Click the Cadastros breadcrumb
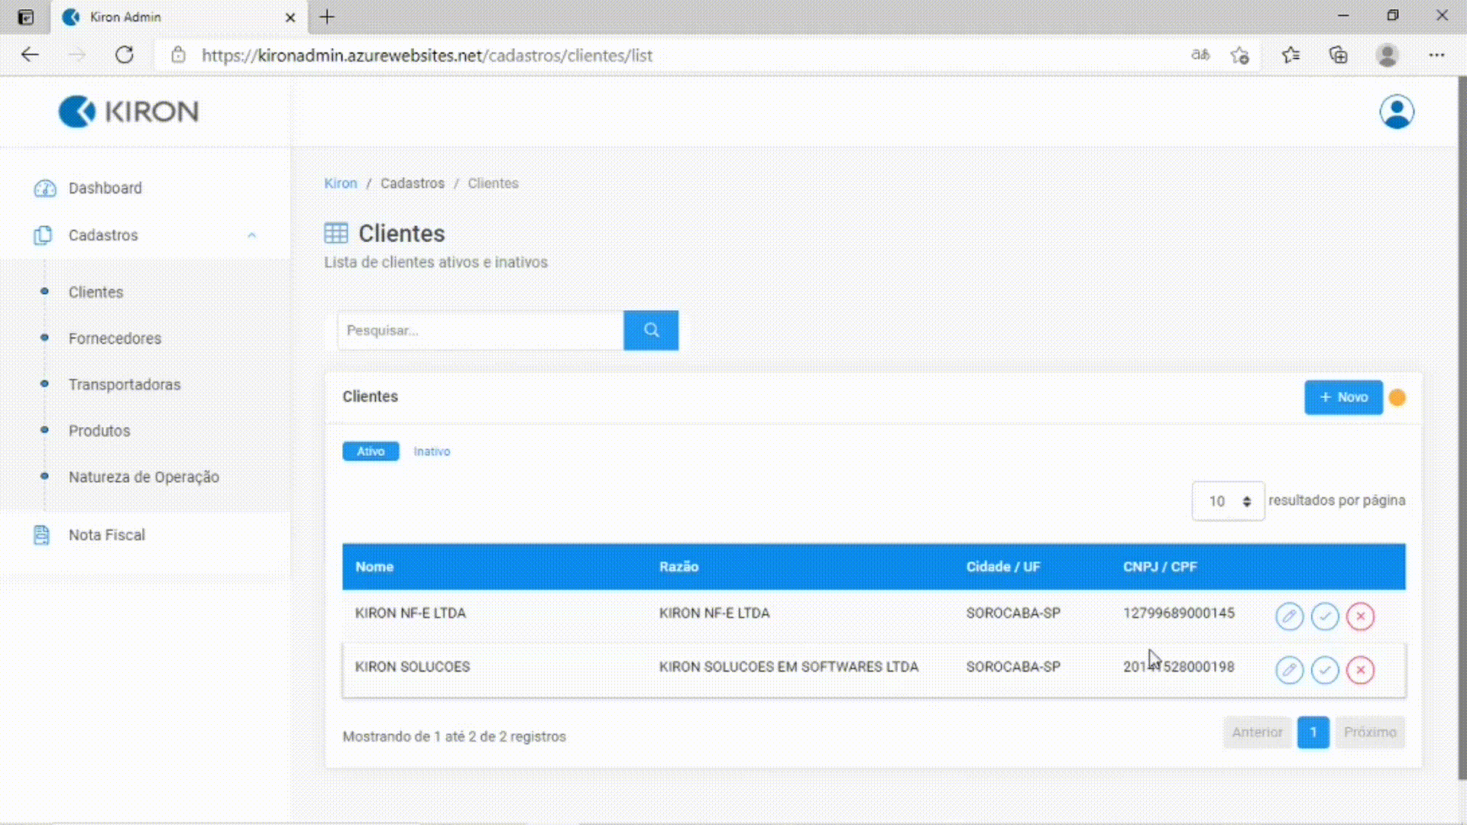Screen dimensions: 1467x825 coord(412,183)
